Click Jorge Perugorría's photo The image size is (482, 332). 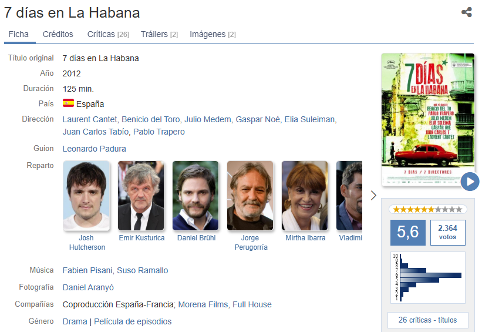(x=250, y=196)
